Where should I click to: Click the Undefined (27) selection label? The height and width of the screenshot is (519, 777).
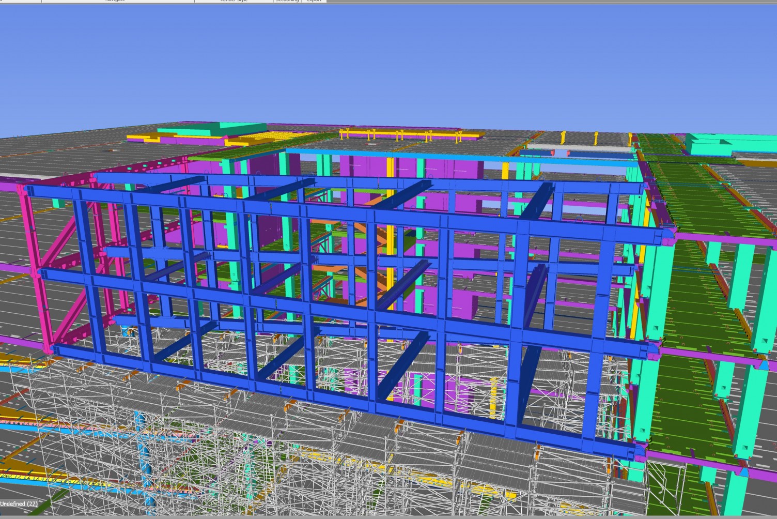pos(19,503)
